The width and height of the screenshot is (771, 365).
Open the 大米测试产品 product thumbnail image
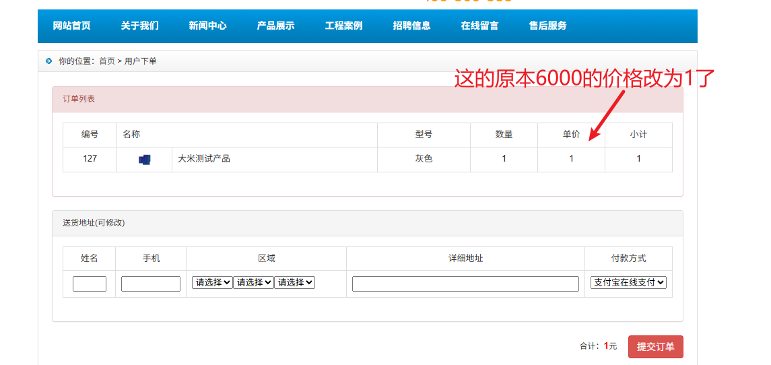point(145,160)
